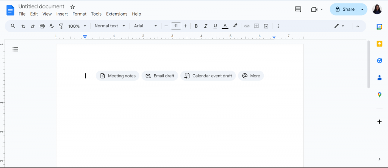
Task: Open the Extensions menu
Action: [x=117, y=14]
